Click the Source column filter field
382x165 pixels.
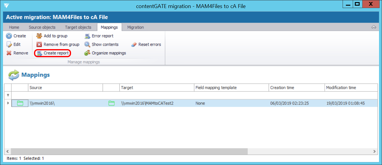(66, 95)
